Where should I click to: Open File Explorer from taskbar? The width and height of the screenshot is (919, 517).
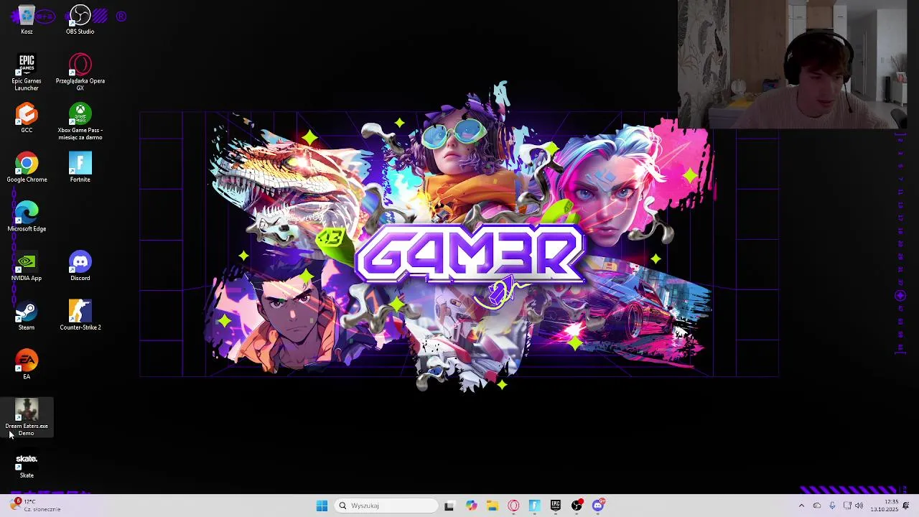[492, 506]
